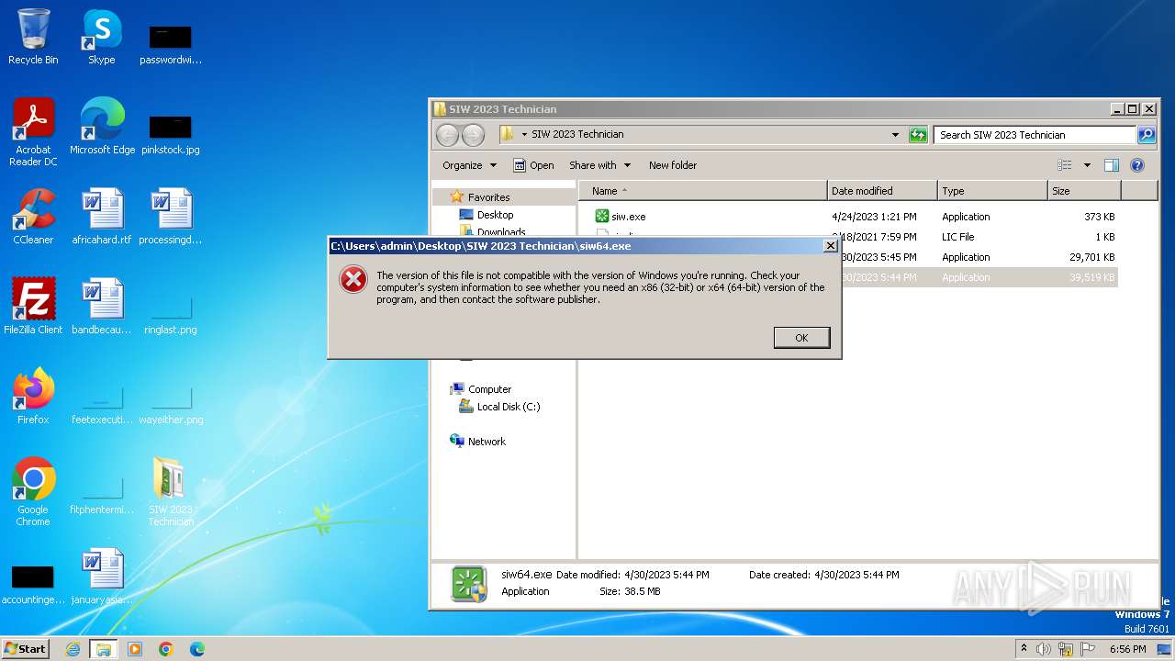
Task: Click the siw64.exe icon in details pane
Action: pyautogui.click(x=469, y=584)
